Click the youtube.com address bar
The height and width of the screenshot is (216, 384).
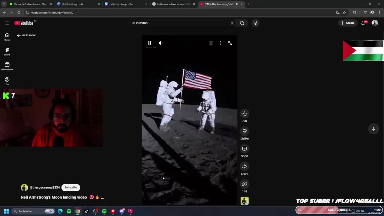[x=180, y=13]
